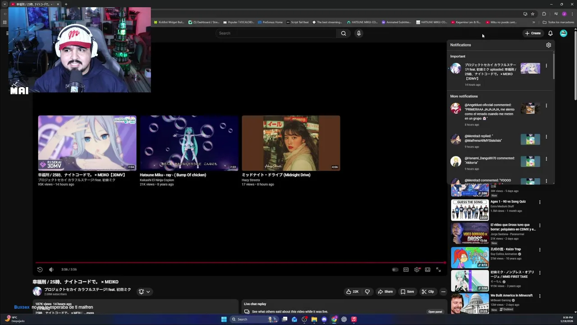
Task: Bookmark this page with star icon
Action: (532, 14)
